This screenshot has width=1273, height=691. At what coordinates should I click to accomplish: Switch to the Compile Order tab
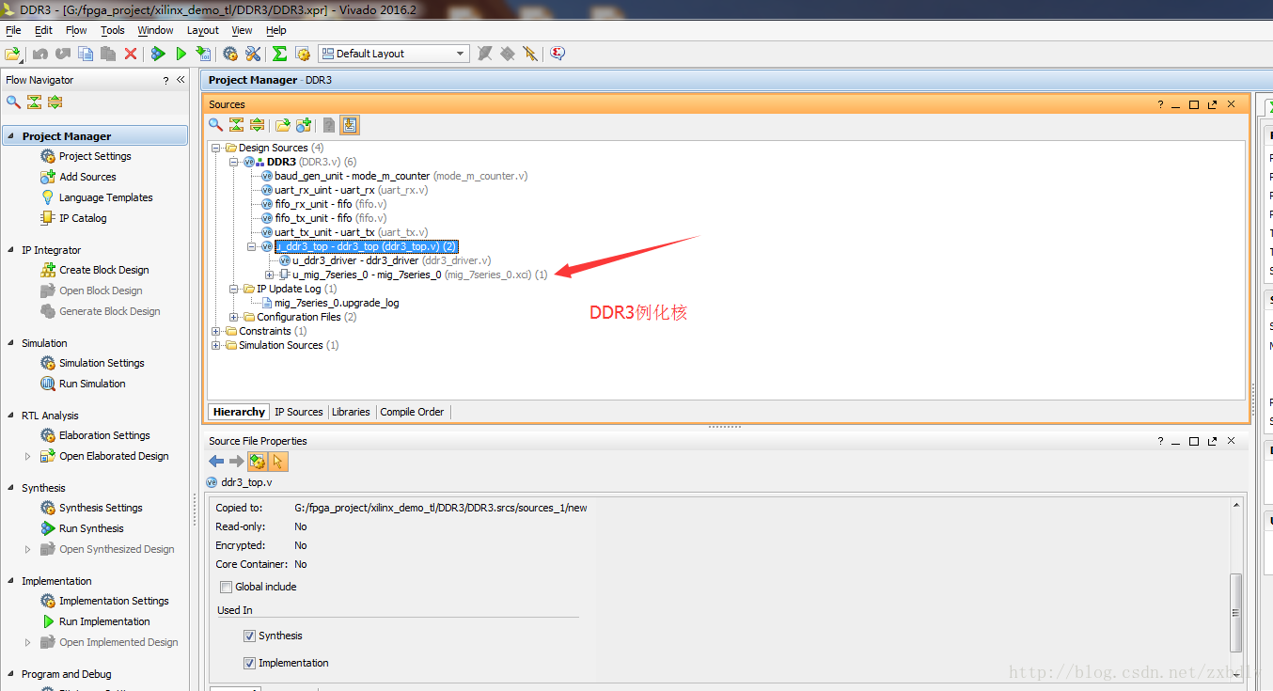pos(412,412)
